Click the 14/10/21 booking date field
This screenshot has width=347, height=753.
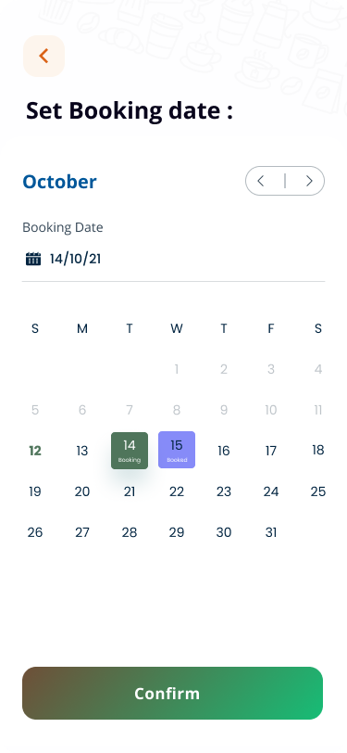pos(174,259)
